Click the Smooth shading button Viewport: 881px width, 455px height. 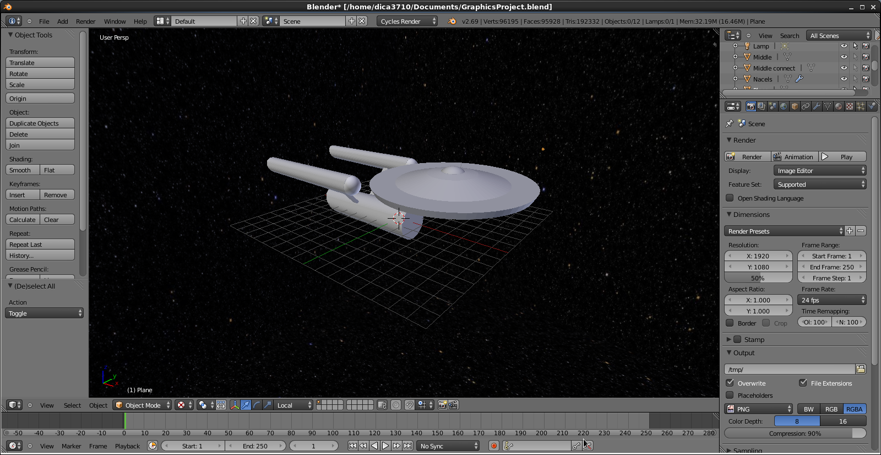(23, 170)
